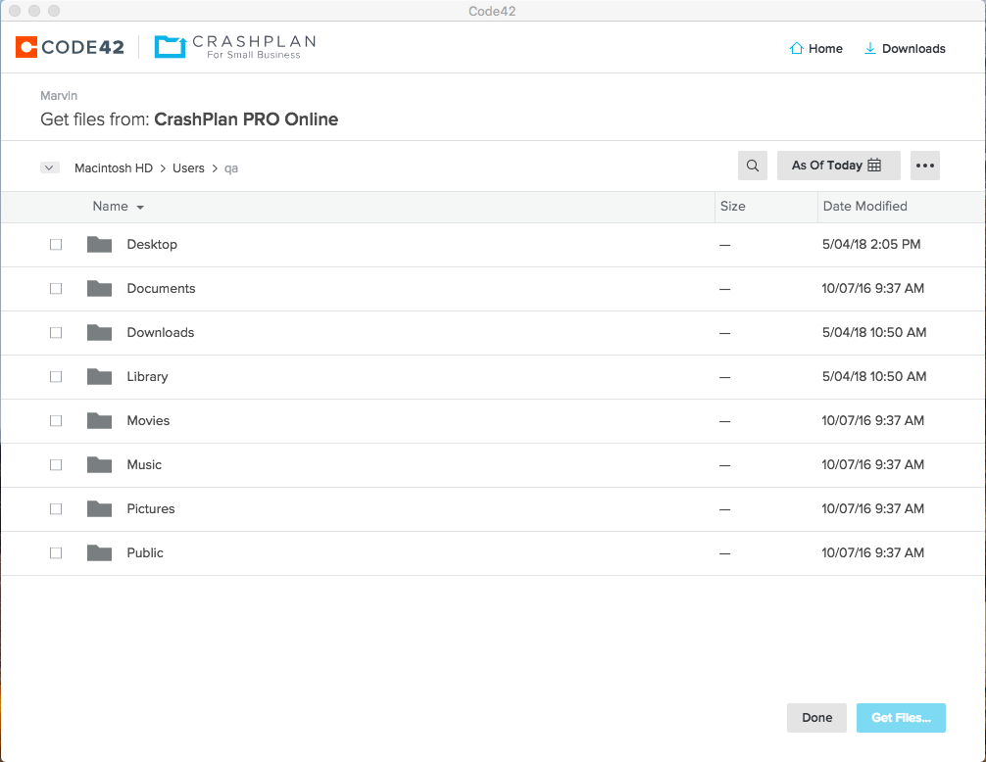The height and width of the screenshot is (762, 986).
Task: Toggle the Name column sort arrow
Action: (140, 208)
